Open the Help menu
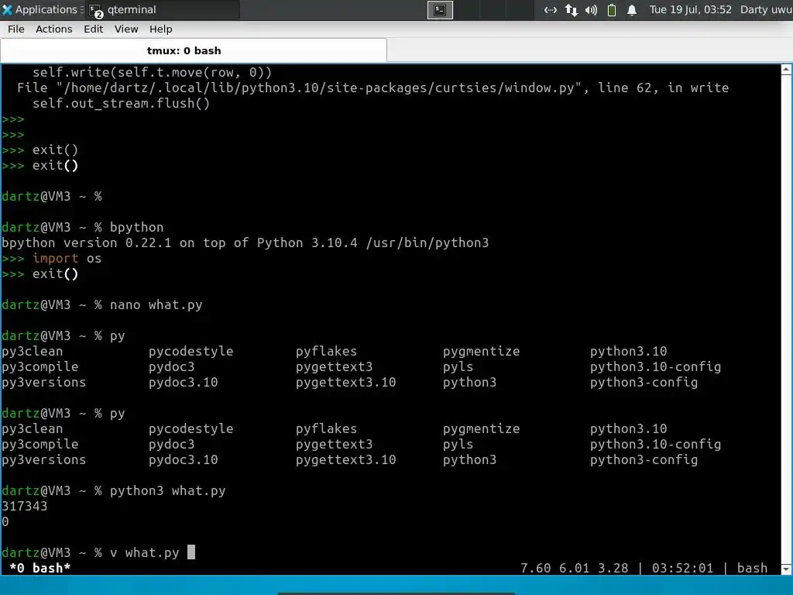The width and height of the screenshot is (793, 595). (161, 29)
